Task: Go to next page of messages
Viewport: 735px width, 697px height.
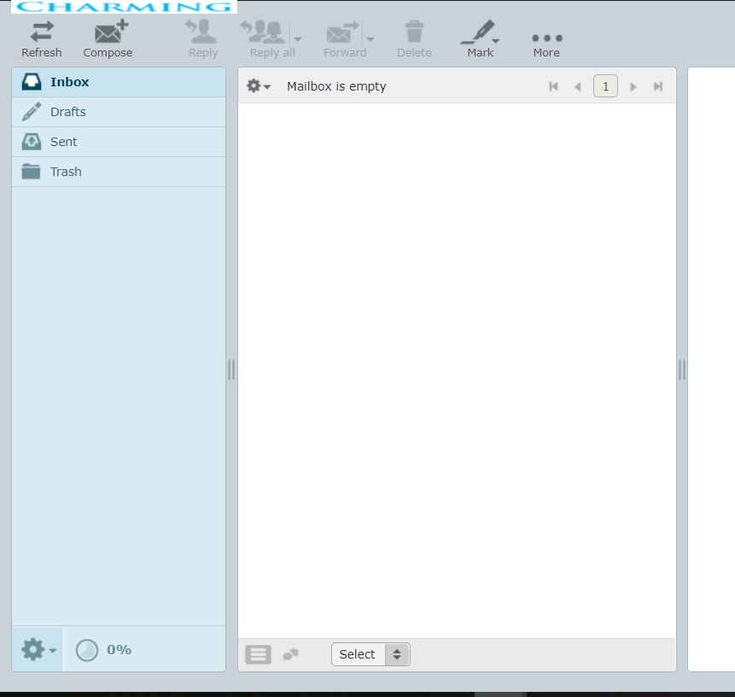Action: (633, 86)
